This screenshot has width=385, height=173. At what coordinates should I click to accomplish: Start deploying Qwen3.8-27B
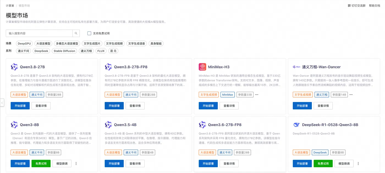pos(20,106)
